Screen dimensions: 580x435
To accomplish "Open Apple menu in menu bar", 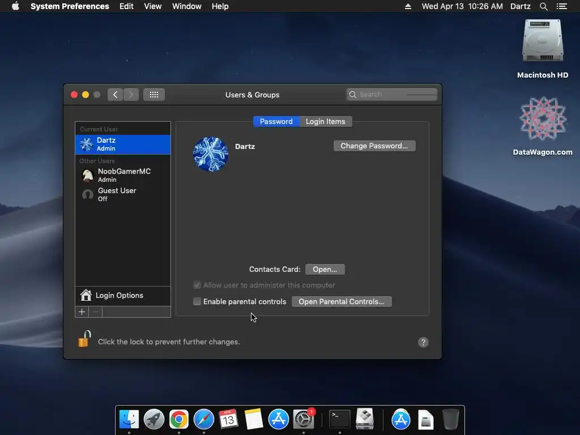I will pos(15,6).
